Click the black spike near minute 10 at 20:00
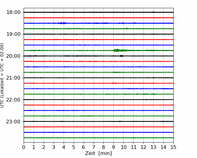 tap(121, 56)
